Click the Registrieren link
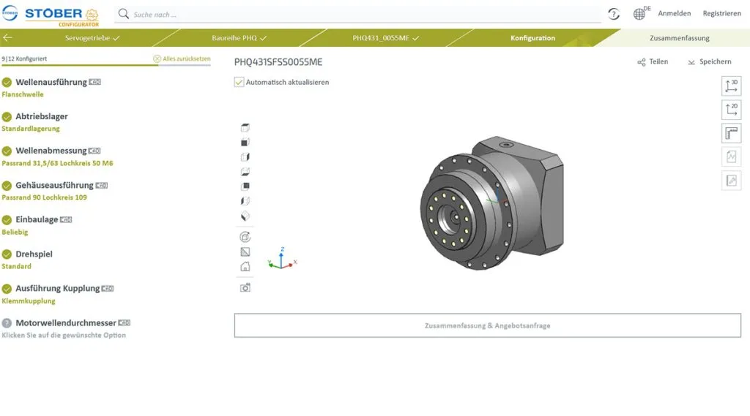Image resolution: width=750 pixels, height=416 pixels. (721, 13)
